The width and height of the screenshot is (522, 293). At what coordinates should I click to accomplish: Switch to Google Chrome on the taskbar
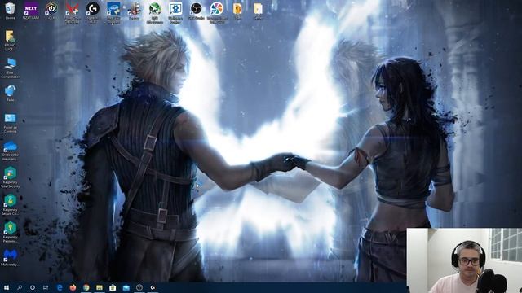click(86, 287)
